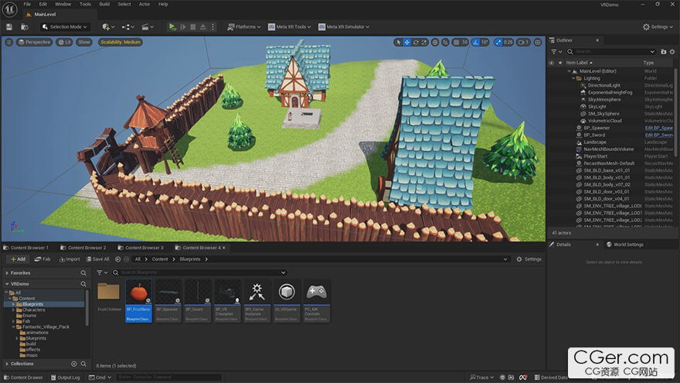The height and width of the screenshot is (383, 680).
Task: Expand the Fantastic_Village_Pack folder tree
Action: [x=15, y=327]
